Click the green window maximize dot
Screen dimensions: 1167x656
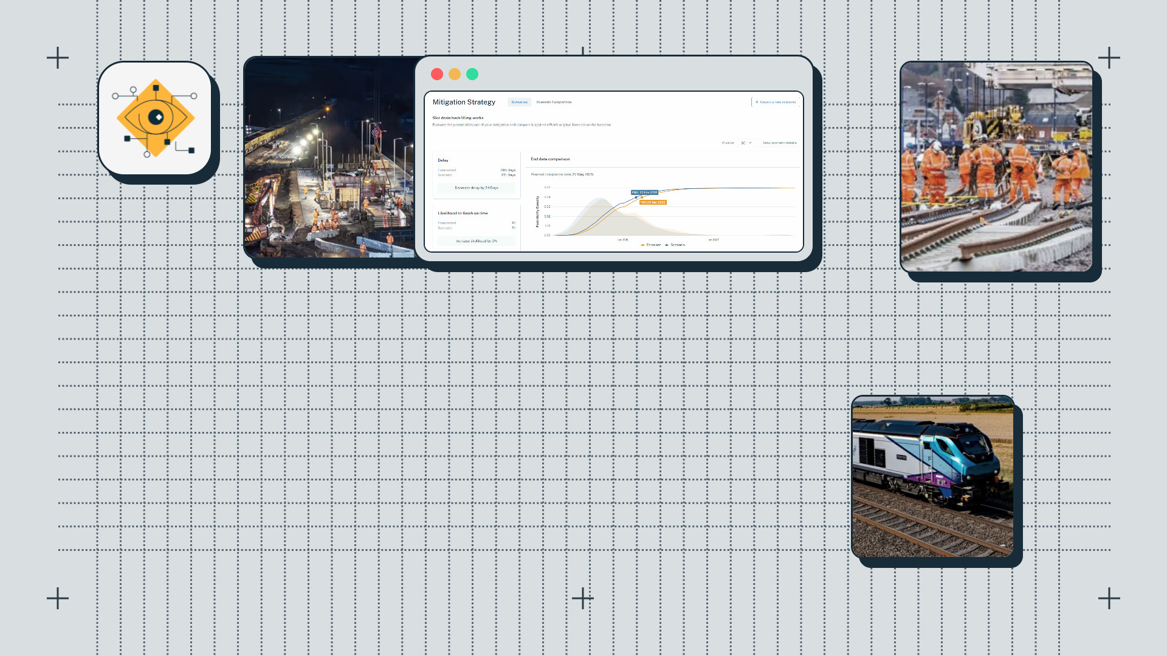point(472,74)
